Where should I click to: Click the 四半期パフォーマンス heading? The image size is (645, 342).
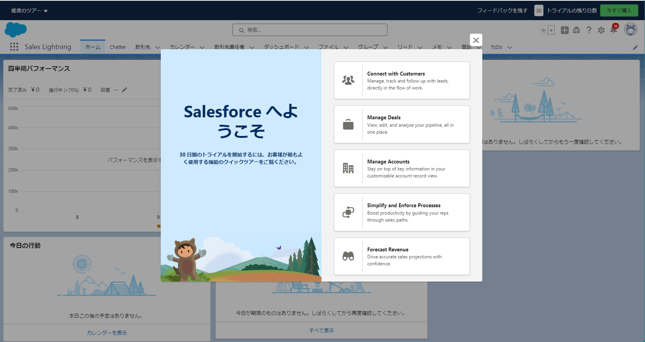pyautogui.click(x=39, y=69)
